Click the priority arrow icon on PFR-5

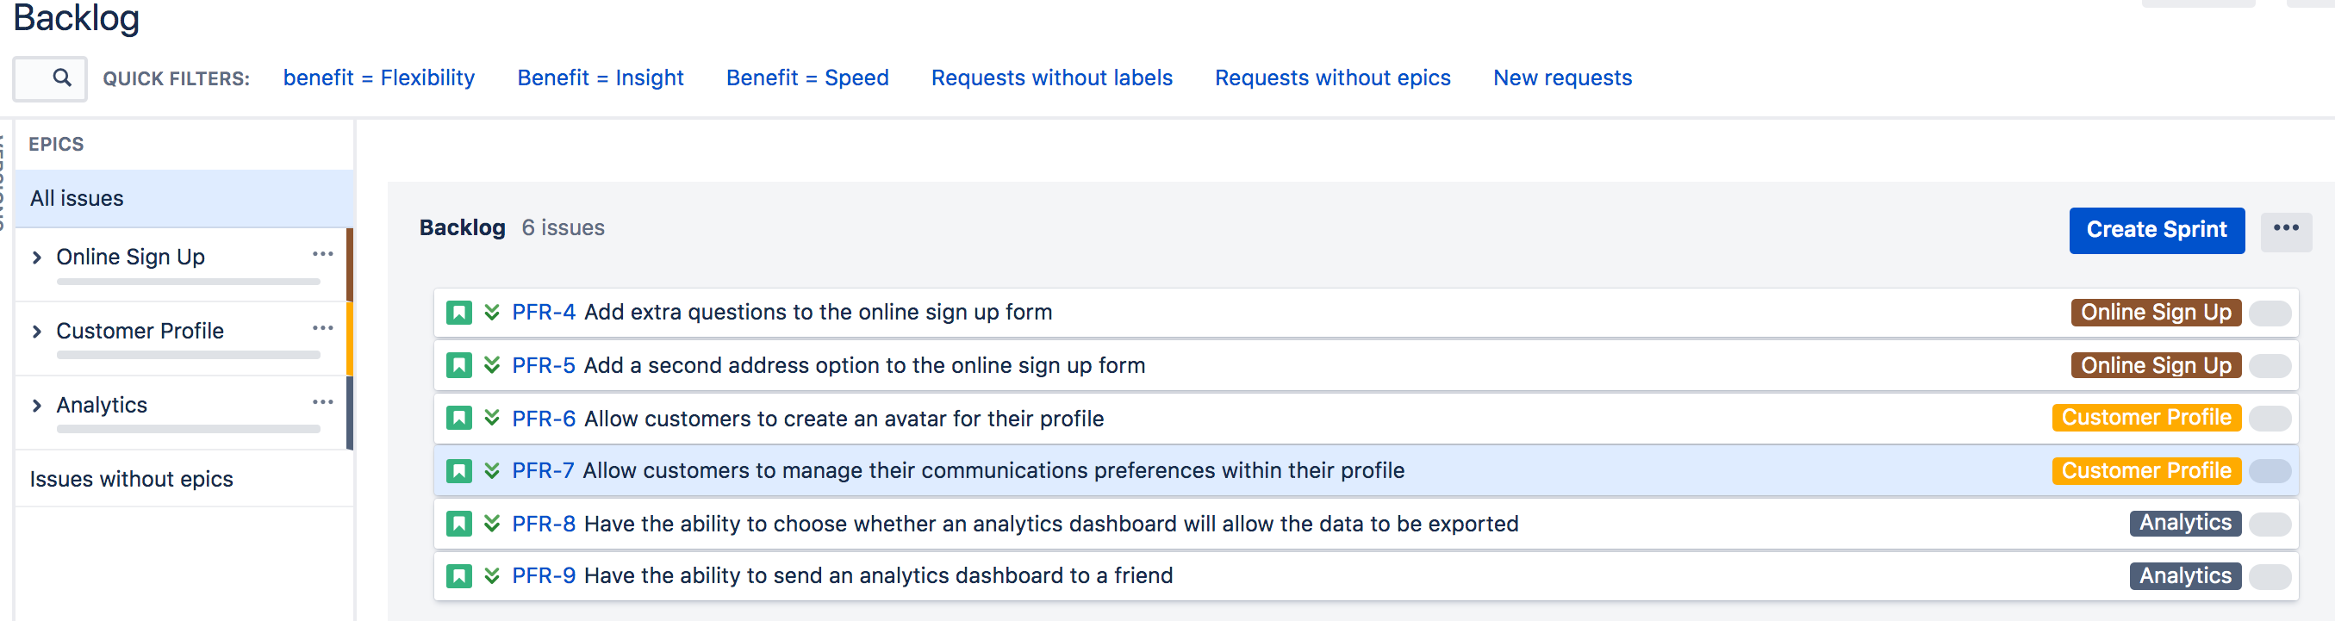pyautogui.click(x=491, y=365)
